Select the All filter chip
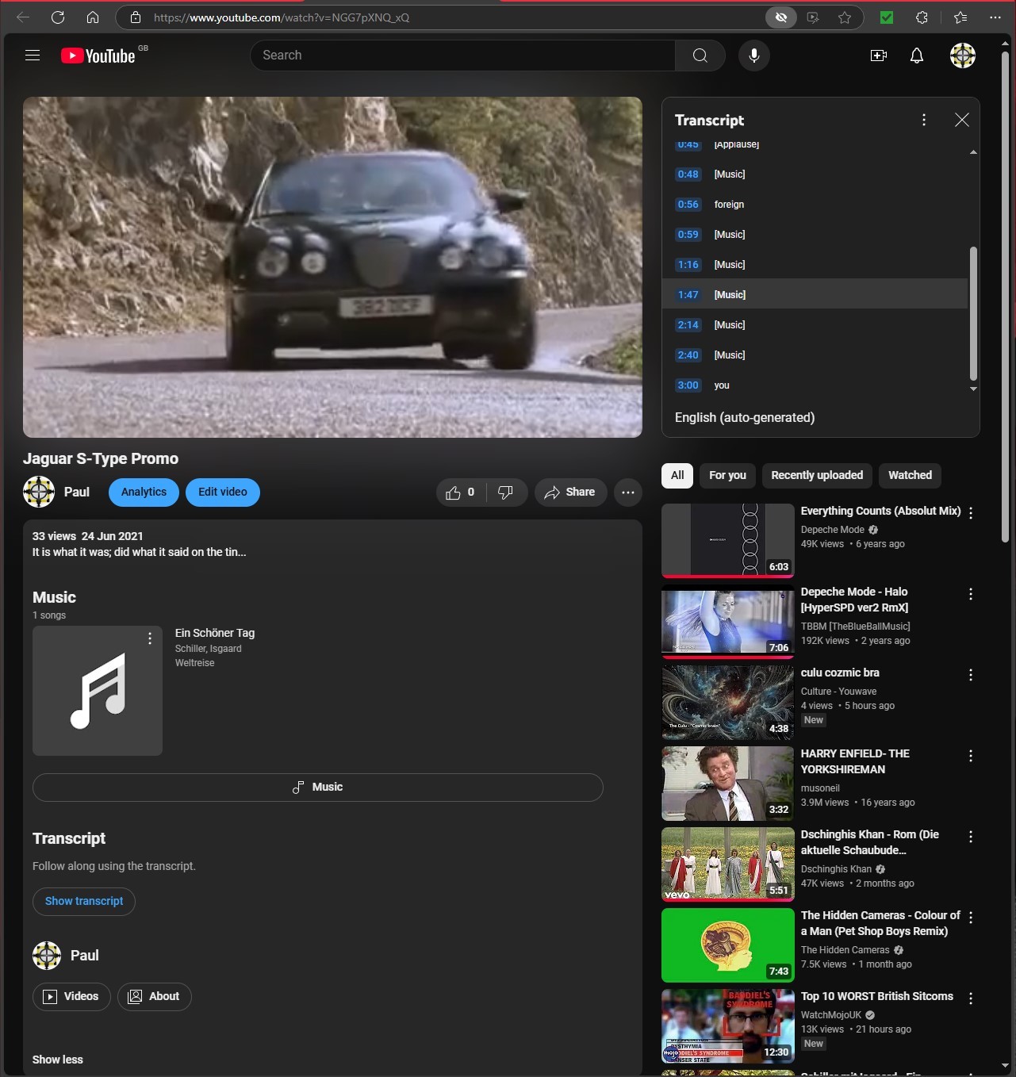The width and height of the screenshot is (1016, 1077). [677, 475]
